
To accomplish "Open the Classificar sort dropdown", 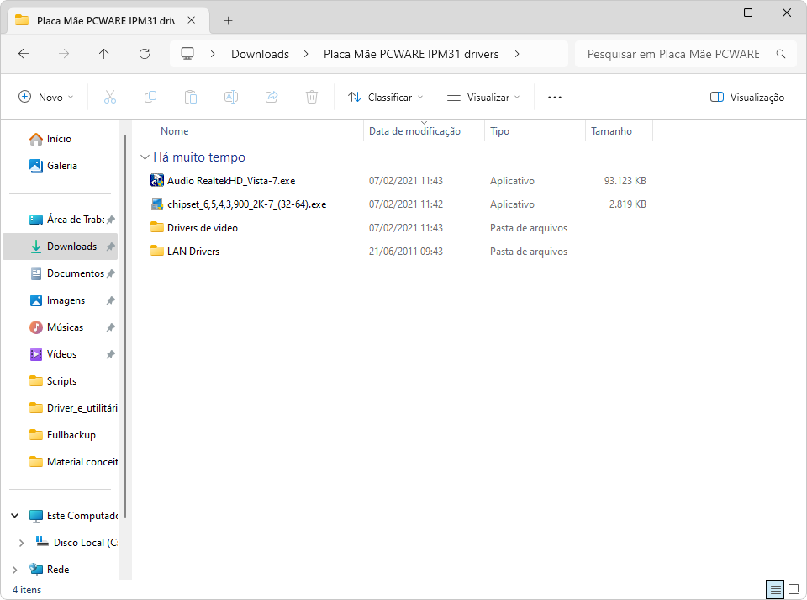I will 385,98.
